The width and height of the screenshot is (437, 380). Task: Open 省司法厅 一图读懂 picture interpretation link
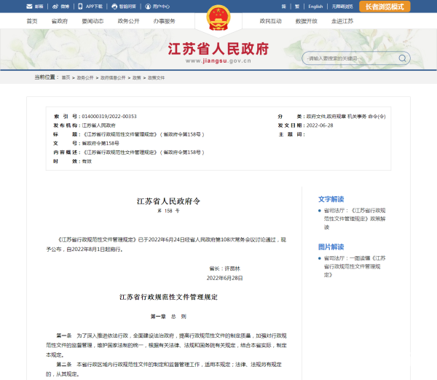[x=355, y=266]
